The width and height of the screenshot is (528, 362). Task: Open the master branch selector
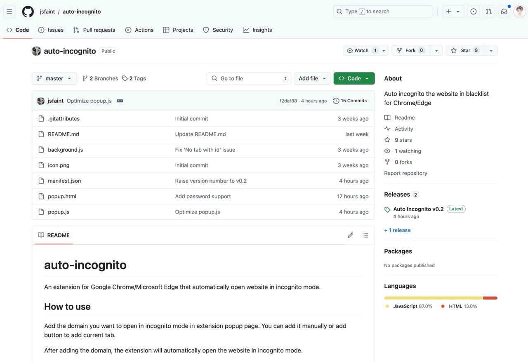(x=54, y=78)
